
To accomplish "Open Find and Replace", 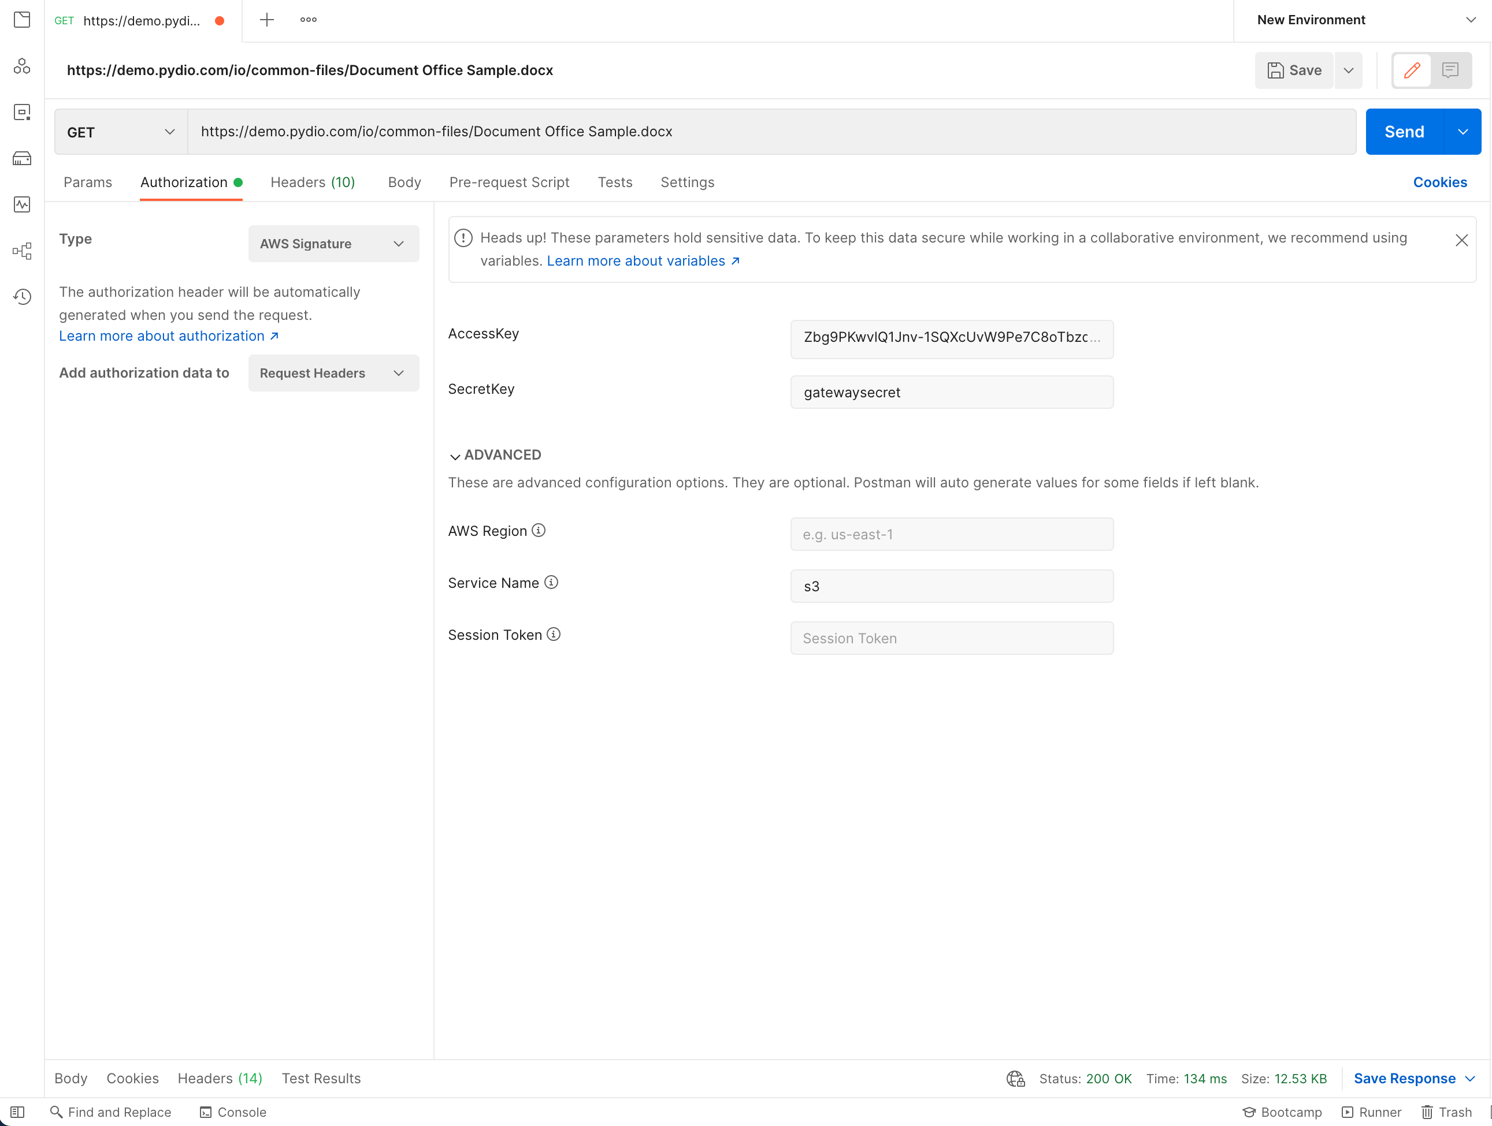I will [110, 1112].
